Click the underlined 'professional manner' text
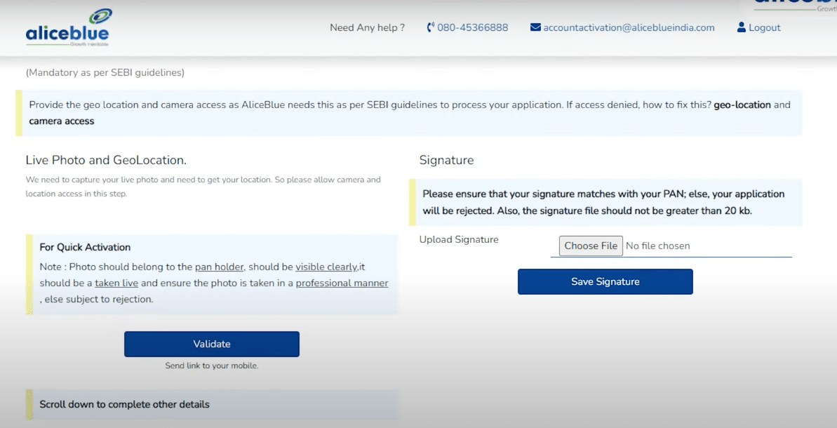 point(342,283)
